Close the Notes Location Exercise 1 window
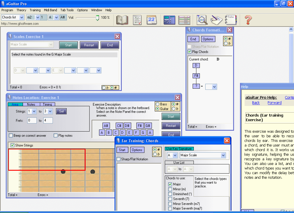This screenshot has width=294, height=213. point(177,97)
